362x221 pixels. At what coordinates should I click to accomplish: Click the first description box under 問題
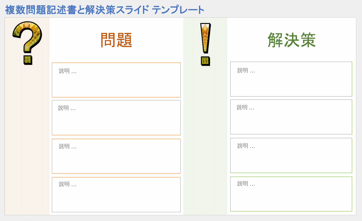point(116,80)
